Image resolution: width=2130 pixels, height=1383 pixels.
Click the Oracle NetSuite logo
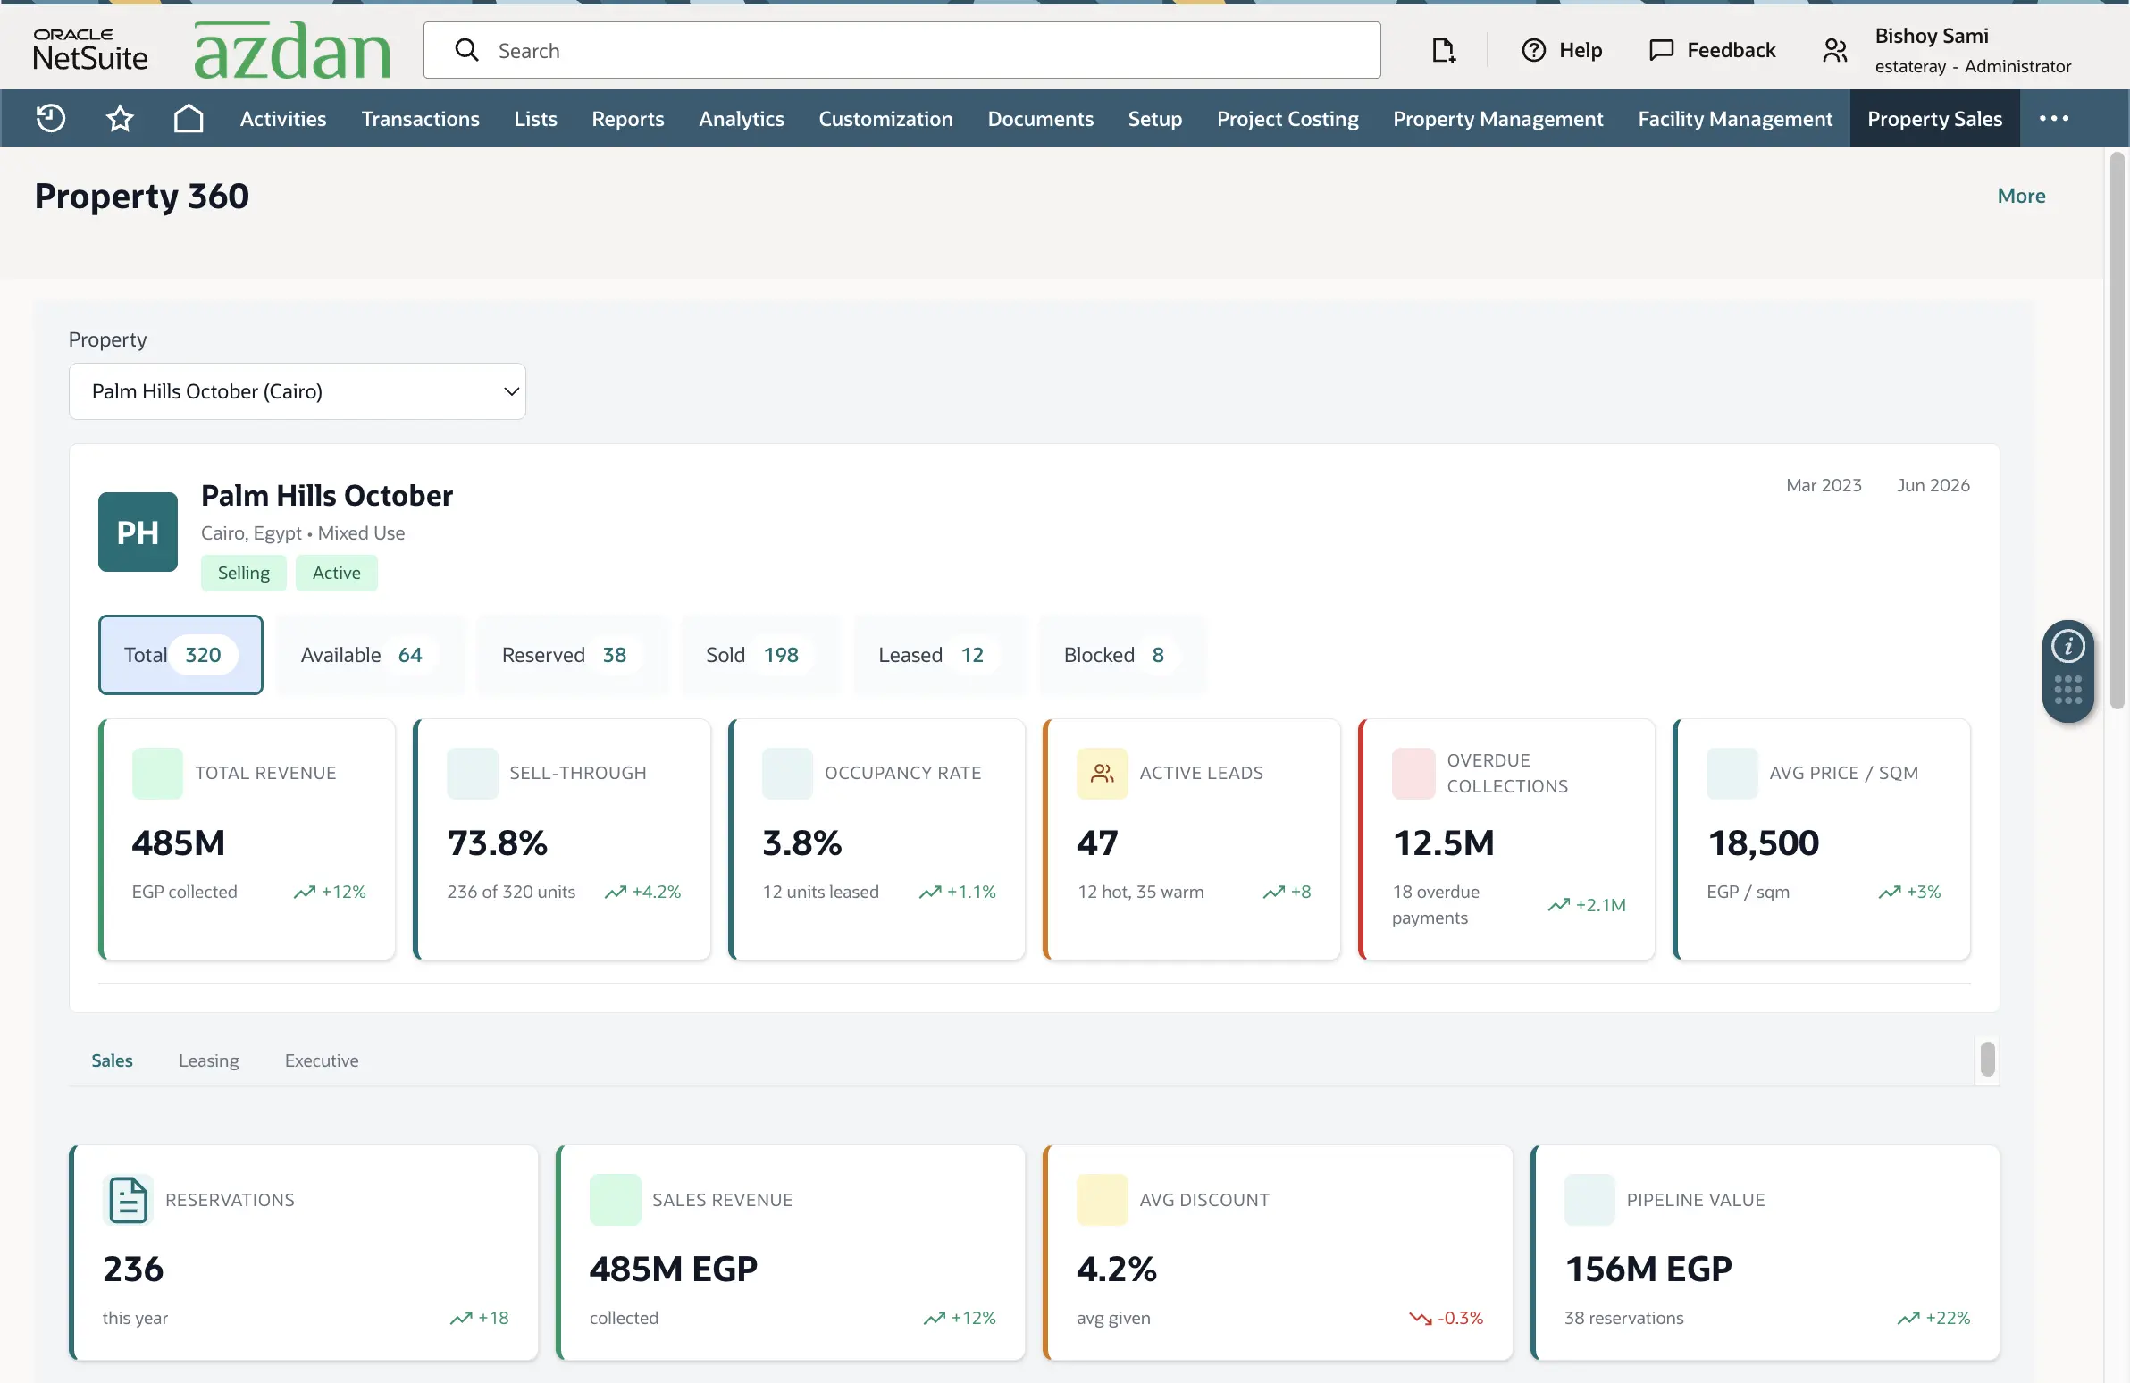pyautogui.click(x=90, y=50)
